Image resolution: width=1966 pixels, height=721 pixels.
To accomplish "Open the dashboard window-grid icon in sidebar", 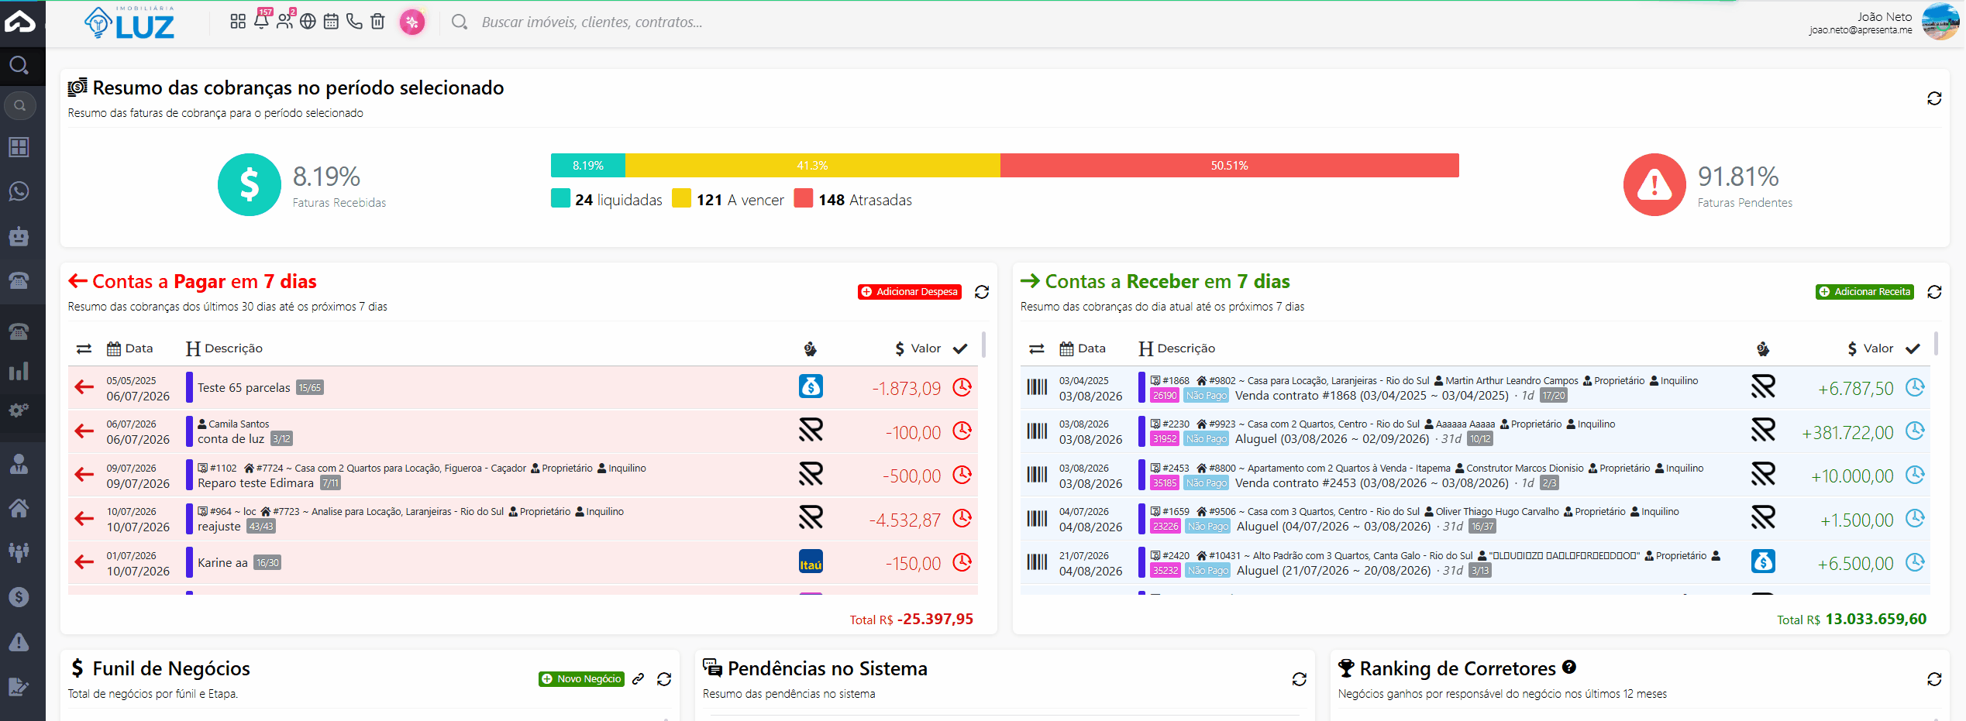I will pos(19,147).
